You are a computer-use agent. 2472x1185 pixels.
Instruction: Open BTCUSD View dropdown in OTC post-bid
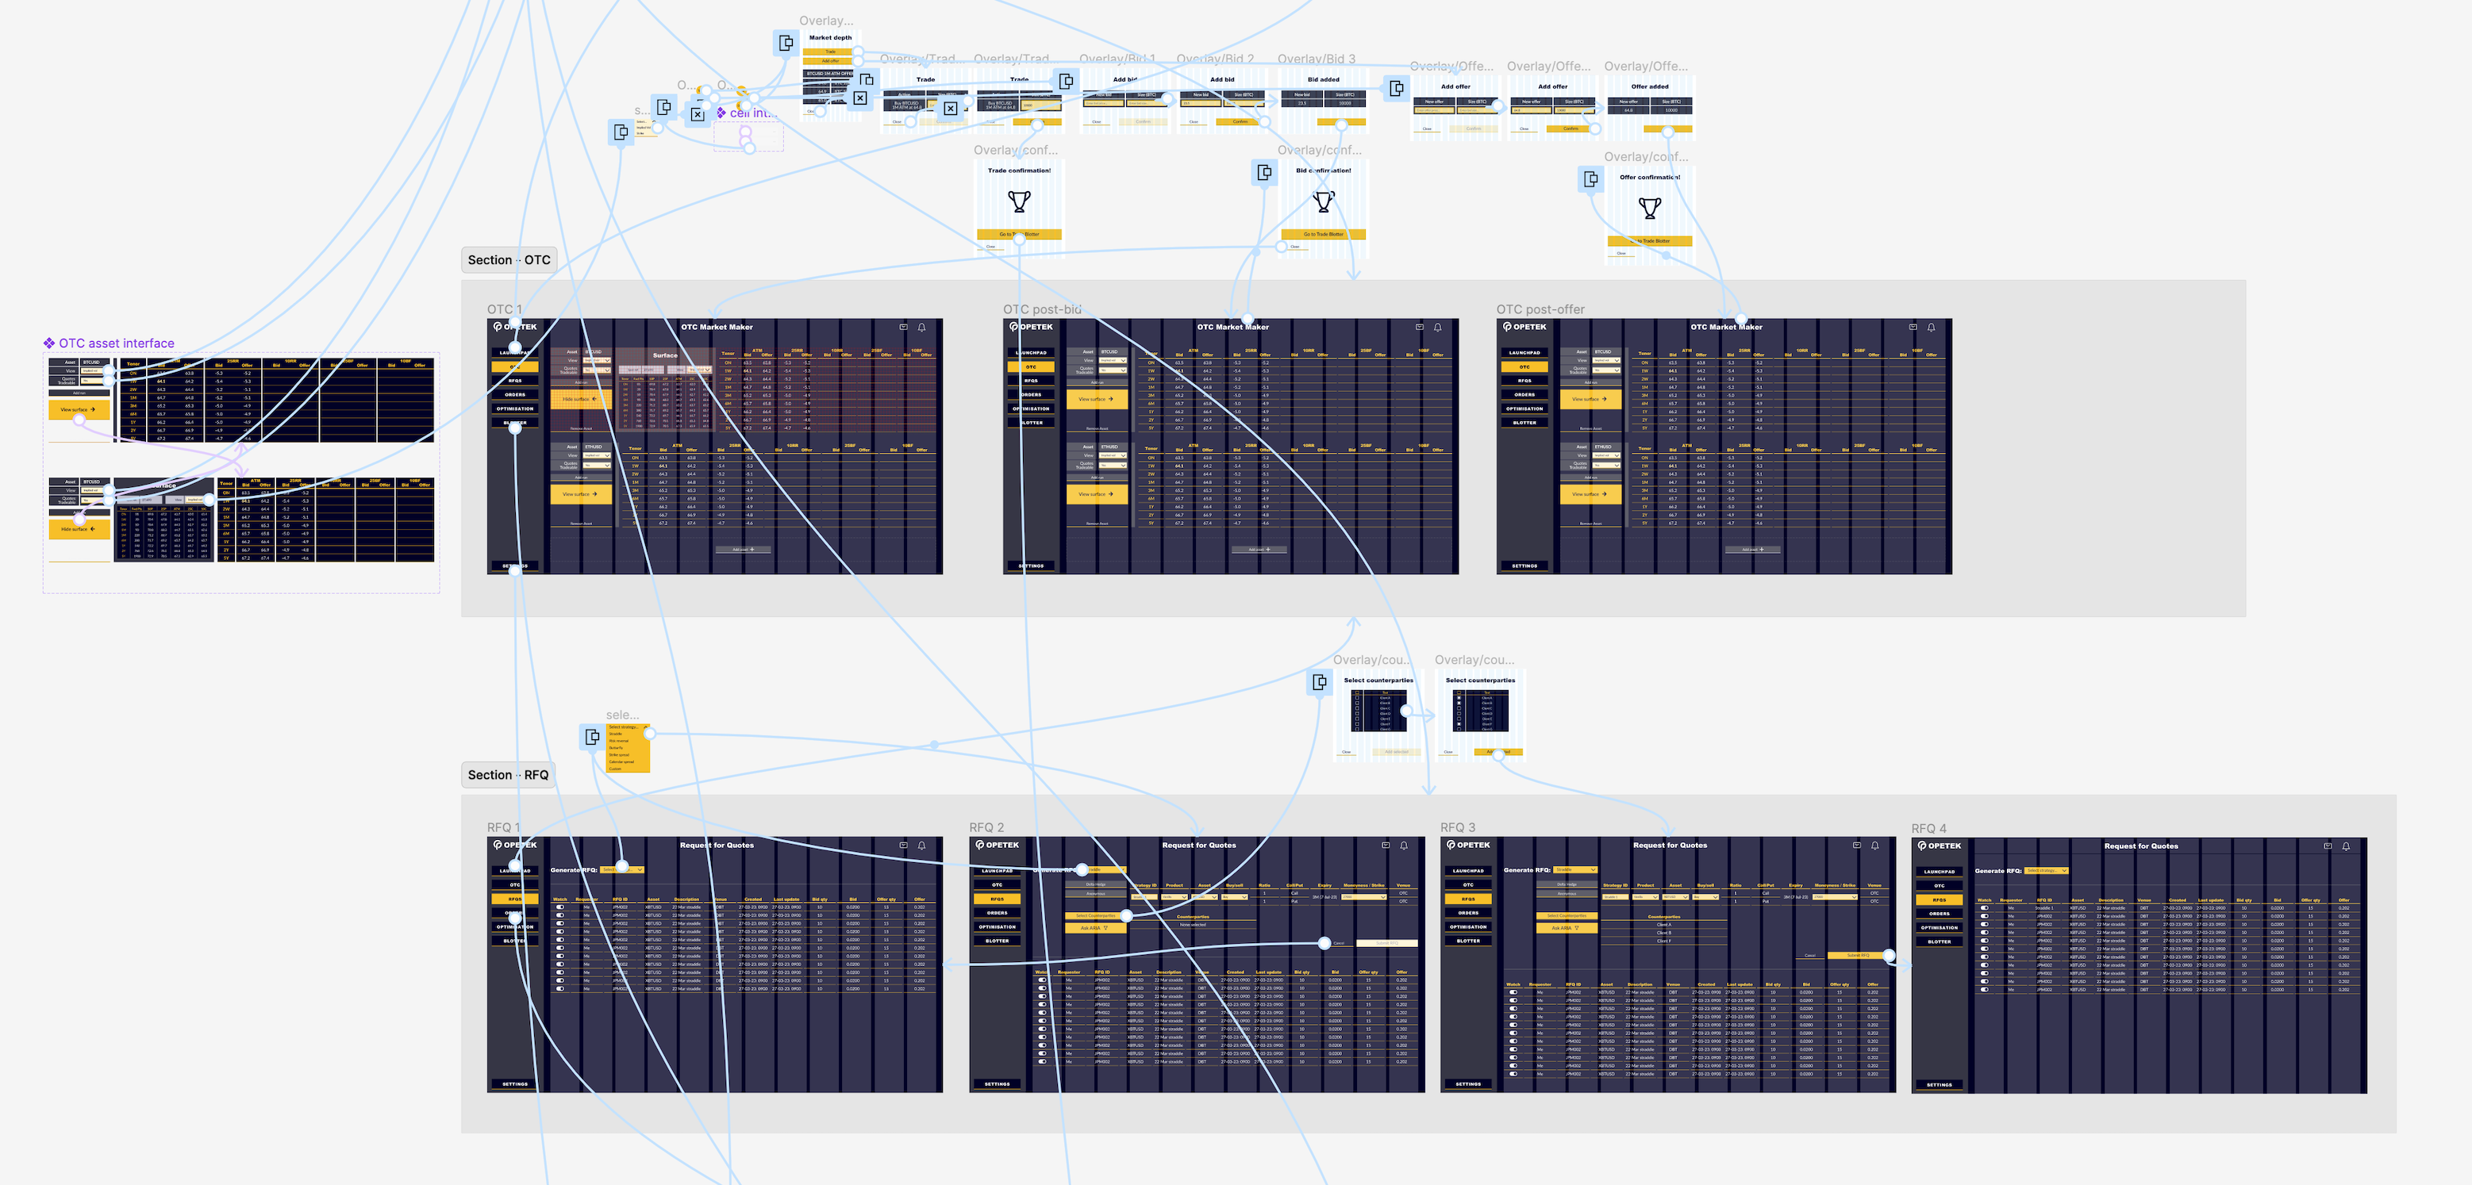[x=1113, y=361]
